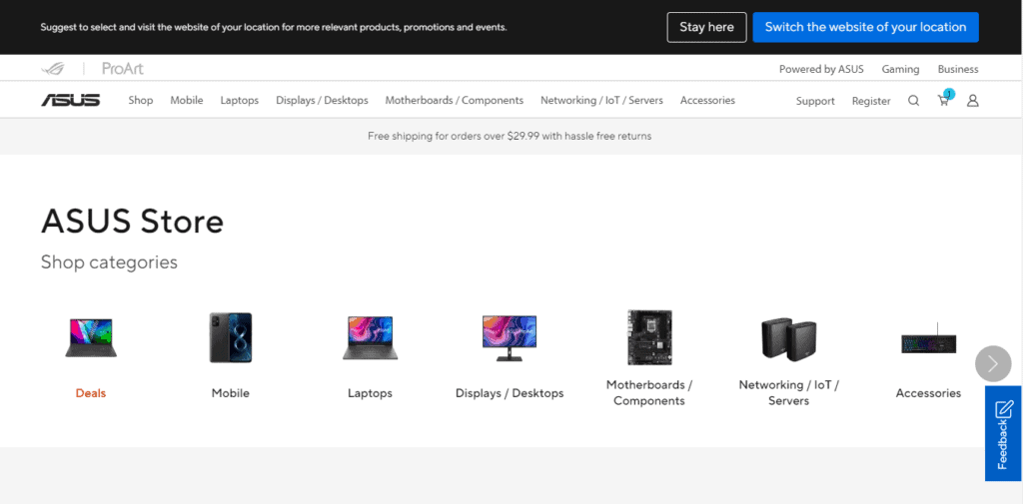Image resolution: width=1023 pixels, height=504 pixels.
Task: Click the Deals laptop image
Action: (x=91, y=337)
